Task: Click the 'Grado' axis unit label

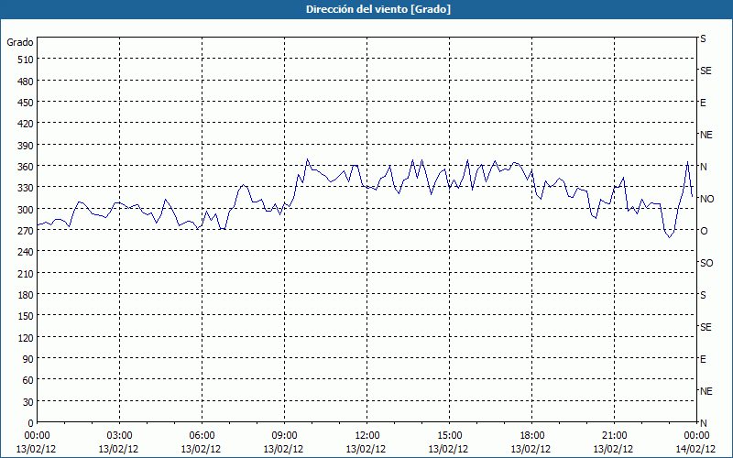Action: pos(20,42)
